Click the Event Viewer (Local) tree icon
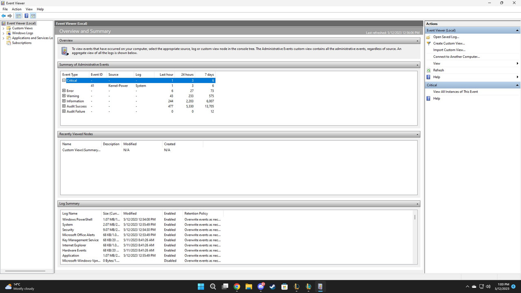This screenshot has width=521, height=293. tap(4, 23)
